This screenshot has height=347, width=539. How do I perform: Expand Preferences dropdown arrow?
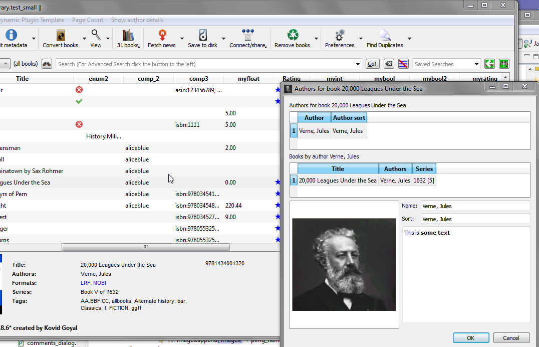361,39
